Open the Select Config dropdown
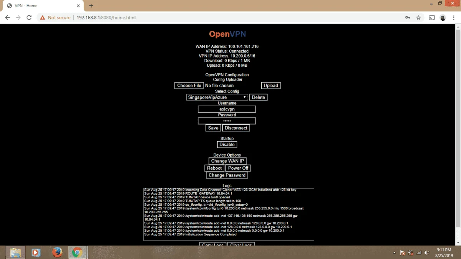 click(217, 97)
